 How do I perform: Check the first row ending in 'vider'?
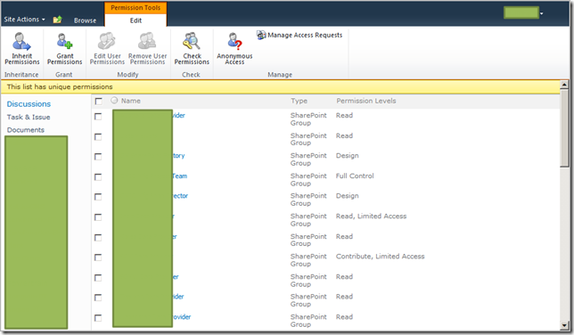98,117
